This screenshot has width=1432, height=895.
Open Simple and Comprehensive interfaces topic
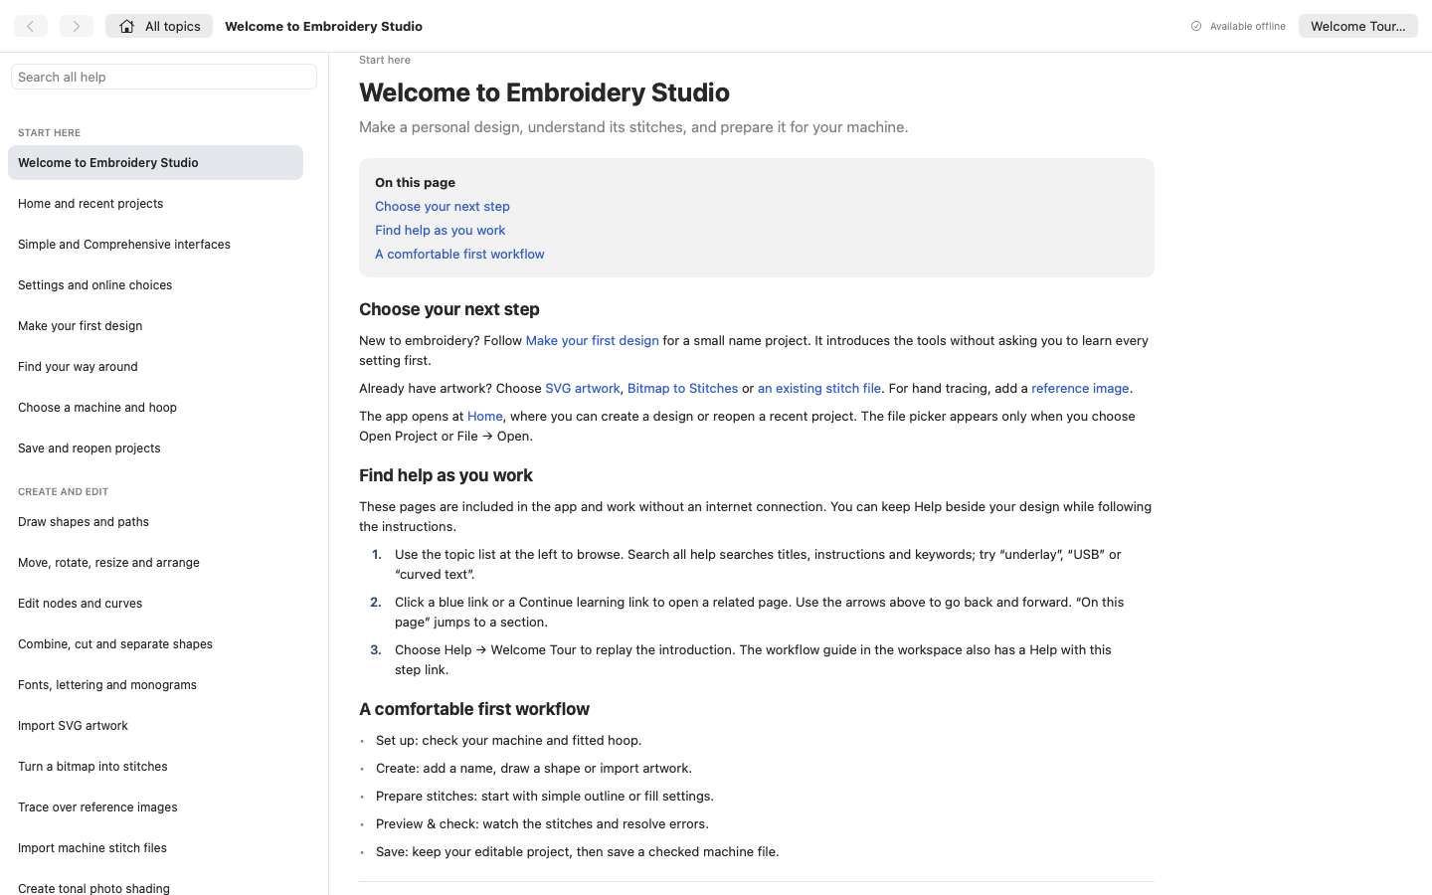pyautogui.click(x=155, y=245)
